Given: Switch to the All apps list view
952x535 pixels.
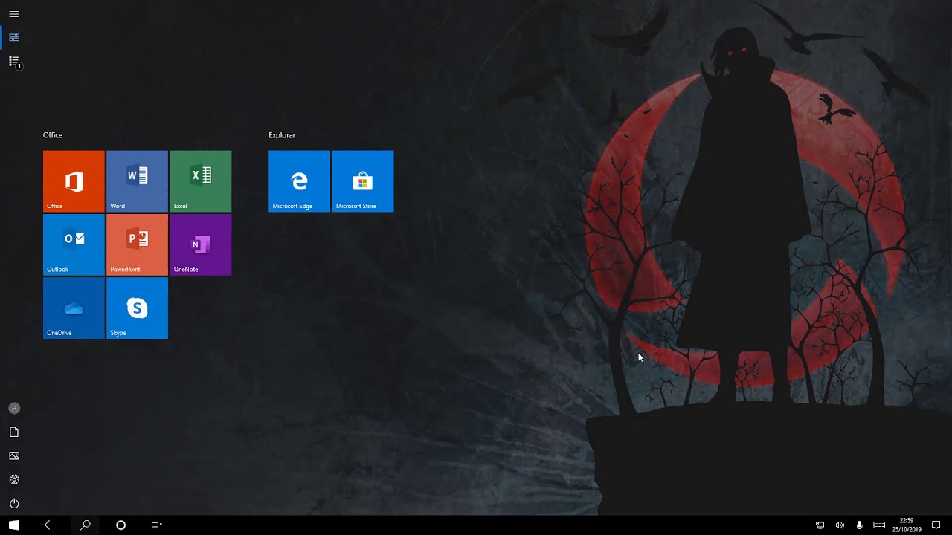Looking at the screenshot, I should click(14, 62).
